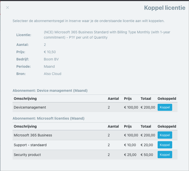Click Omschrijving header in Device management table
The width and height of the screenshot is (189, 171).
(25, 99)
